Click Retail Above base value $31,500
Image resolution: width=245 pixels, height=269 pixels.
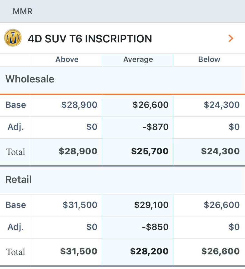(x=80, y=205)
